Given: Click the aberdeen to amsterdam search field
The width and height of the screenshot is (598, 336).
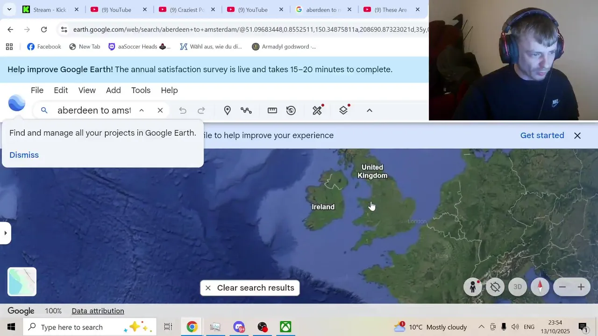Looking at the screenshot, I should [x=94, y=111].
